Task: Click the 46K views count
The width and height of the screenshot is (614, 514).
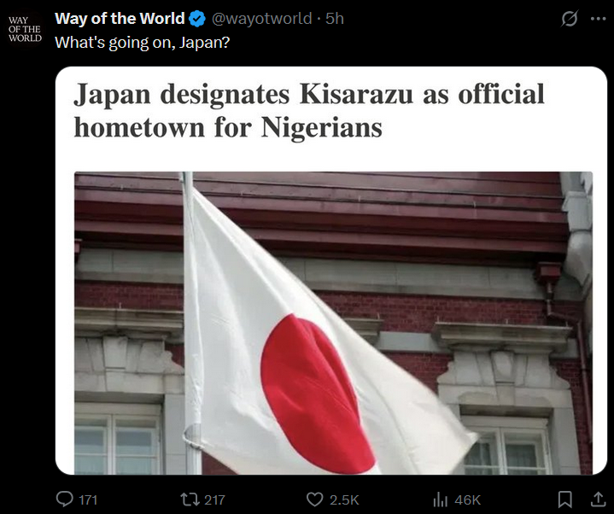Action: pos(468,499)
